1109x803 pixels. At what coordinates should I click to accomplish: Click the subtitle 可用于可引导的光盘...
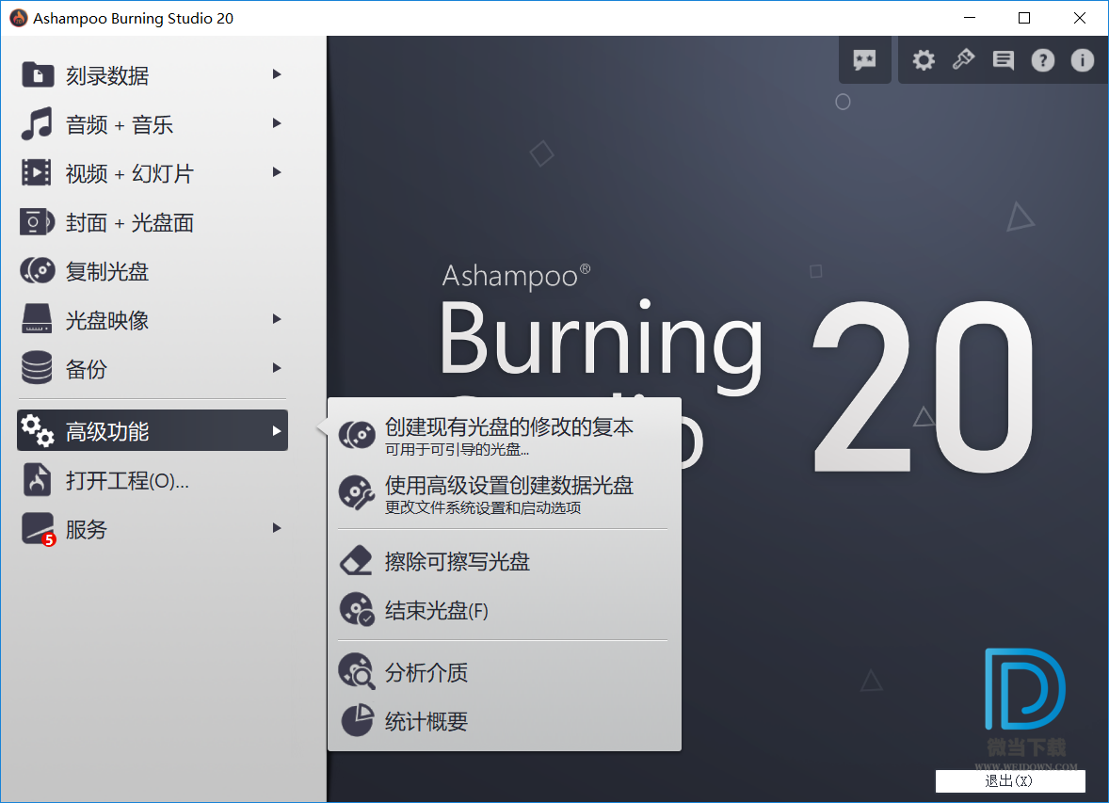[457, 449]
